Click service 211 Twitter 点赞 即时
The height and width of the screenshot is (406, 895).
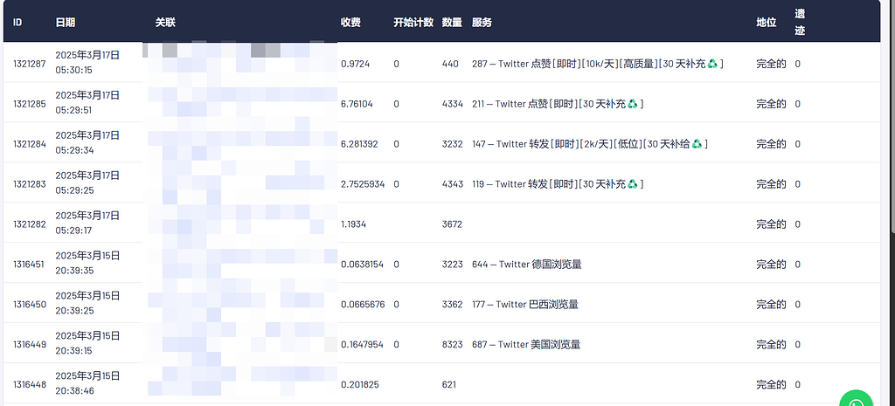tap(558, 104)
